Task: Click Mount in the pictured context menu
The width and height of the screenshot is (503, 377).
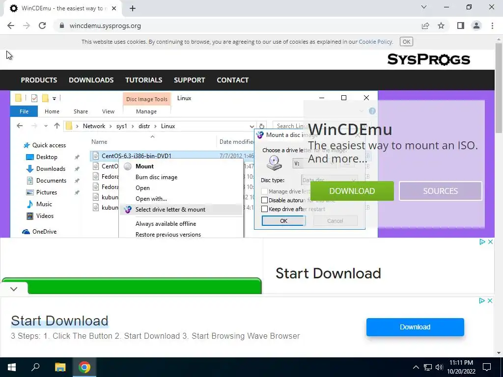Action: click(144, 166)
